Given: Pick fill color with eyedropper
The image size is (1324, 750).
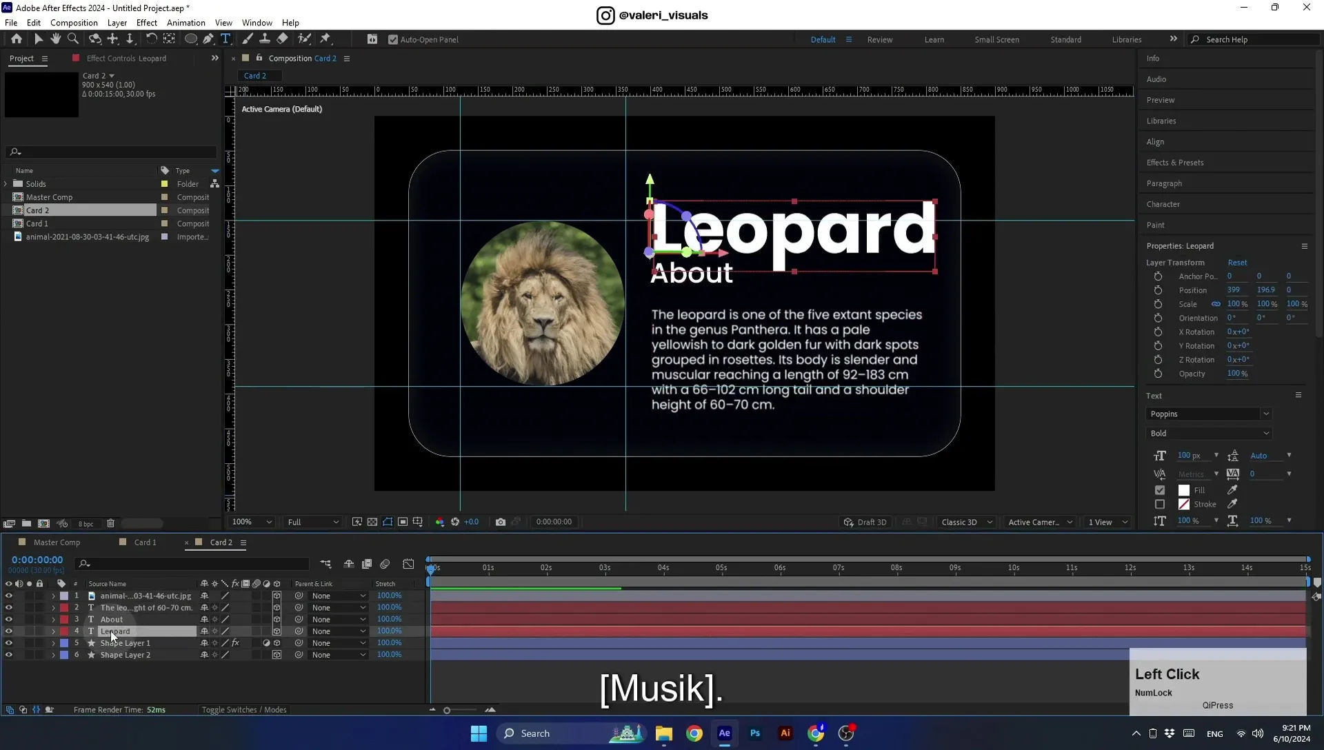Looking at the screenshot, I should coord(1232,490).
